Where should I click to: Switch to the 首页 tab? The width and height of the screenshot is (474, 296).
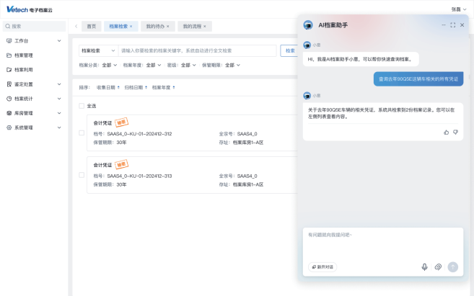(92, 26)
